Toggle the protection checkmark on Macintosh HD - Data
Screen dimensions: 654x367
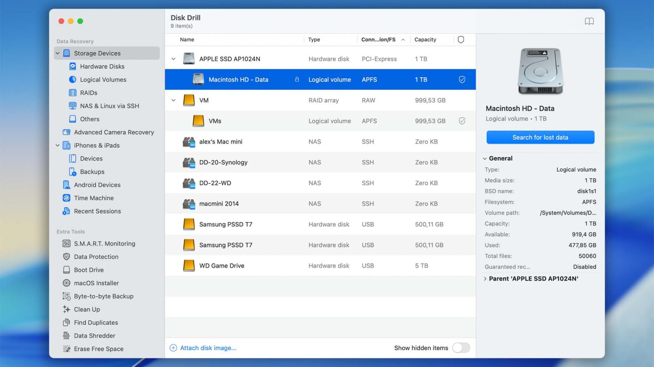462,79
